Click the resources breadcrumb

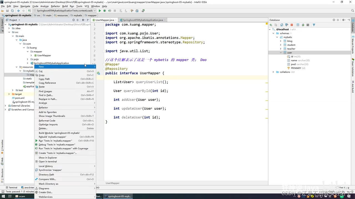61,15
